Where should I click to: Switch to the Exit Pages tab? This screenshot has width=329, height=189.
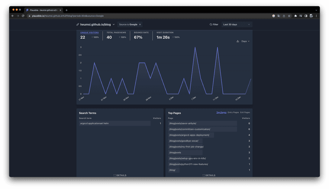pos(245,112)
